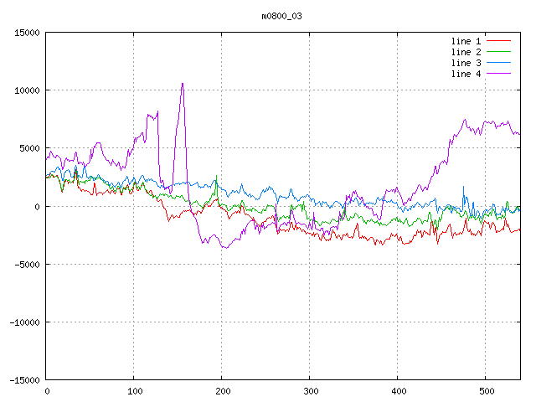Viewport: 536px width, 402px height.
Task: Select the 'line 3' legend label
Action: coord(466,63)
